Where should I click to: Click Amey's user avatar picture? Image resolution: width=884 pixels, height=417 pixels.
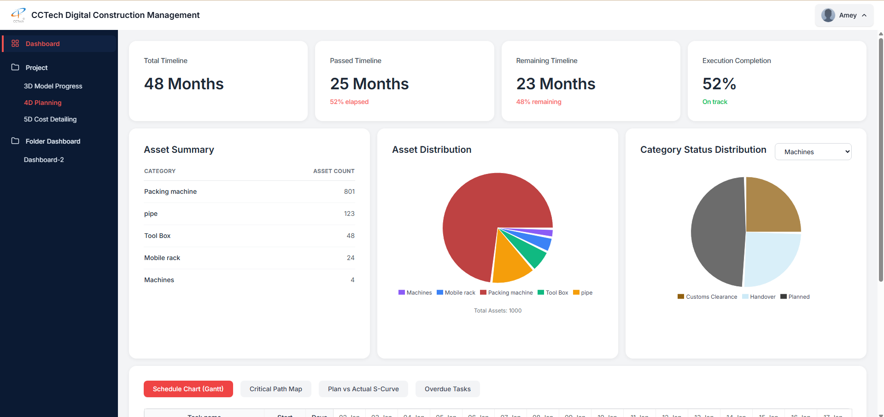828,15
